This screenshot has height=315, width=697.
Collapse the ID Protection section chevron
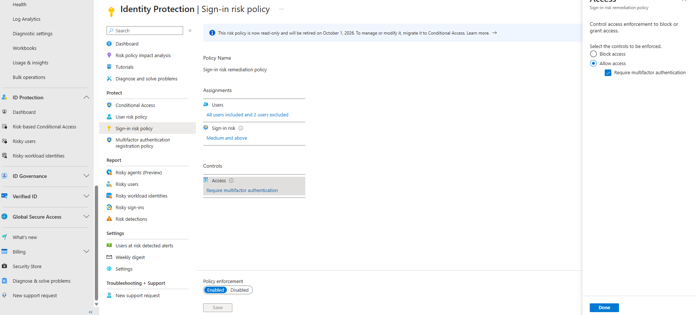[86, 97]
